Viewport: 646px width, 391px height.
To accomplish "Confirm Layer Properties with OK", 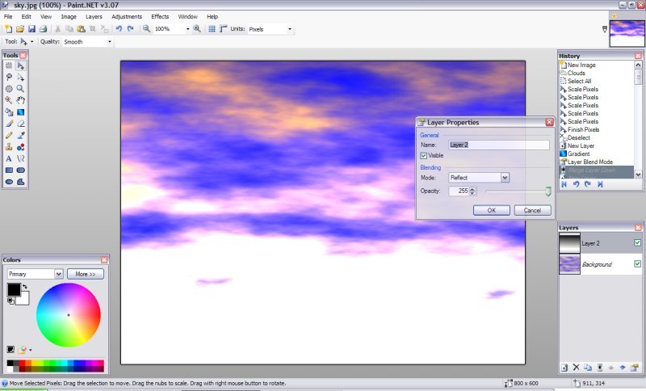I will (492, 210).
